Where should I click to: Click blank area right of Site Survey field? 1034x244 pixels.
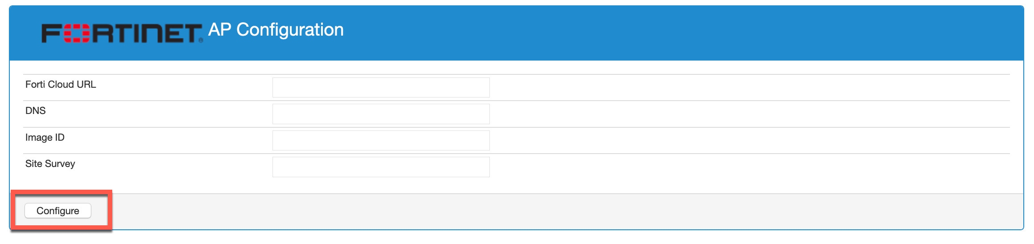coord(712,167)
